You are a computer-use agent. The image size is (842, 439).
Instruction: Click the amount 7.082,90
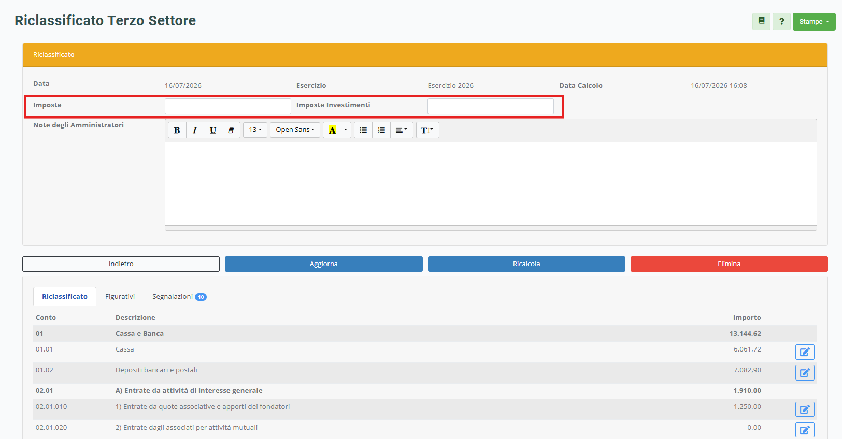click(747, 370)
